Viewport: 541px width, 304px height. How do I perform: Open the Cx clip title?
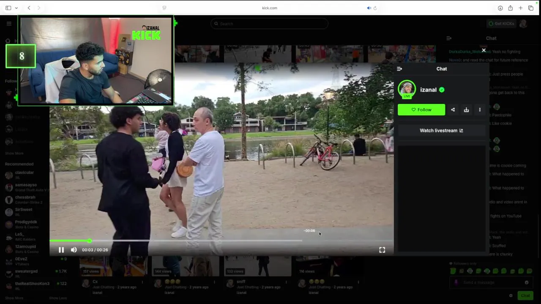point(95,282)
